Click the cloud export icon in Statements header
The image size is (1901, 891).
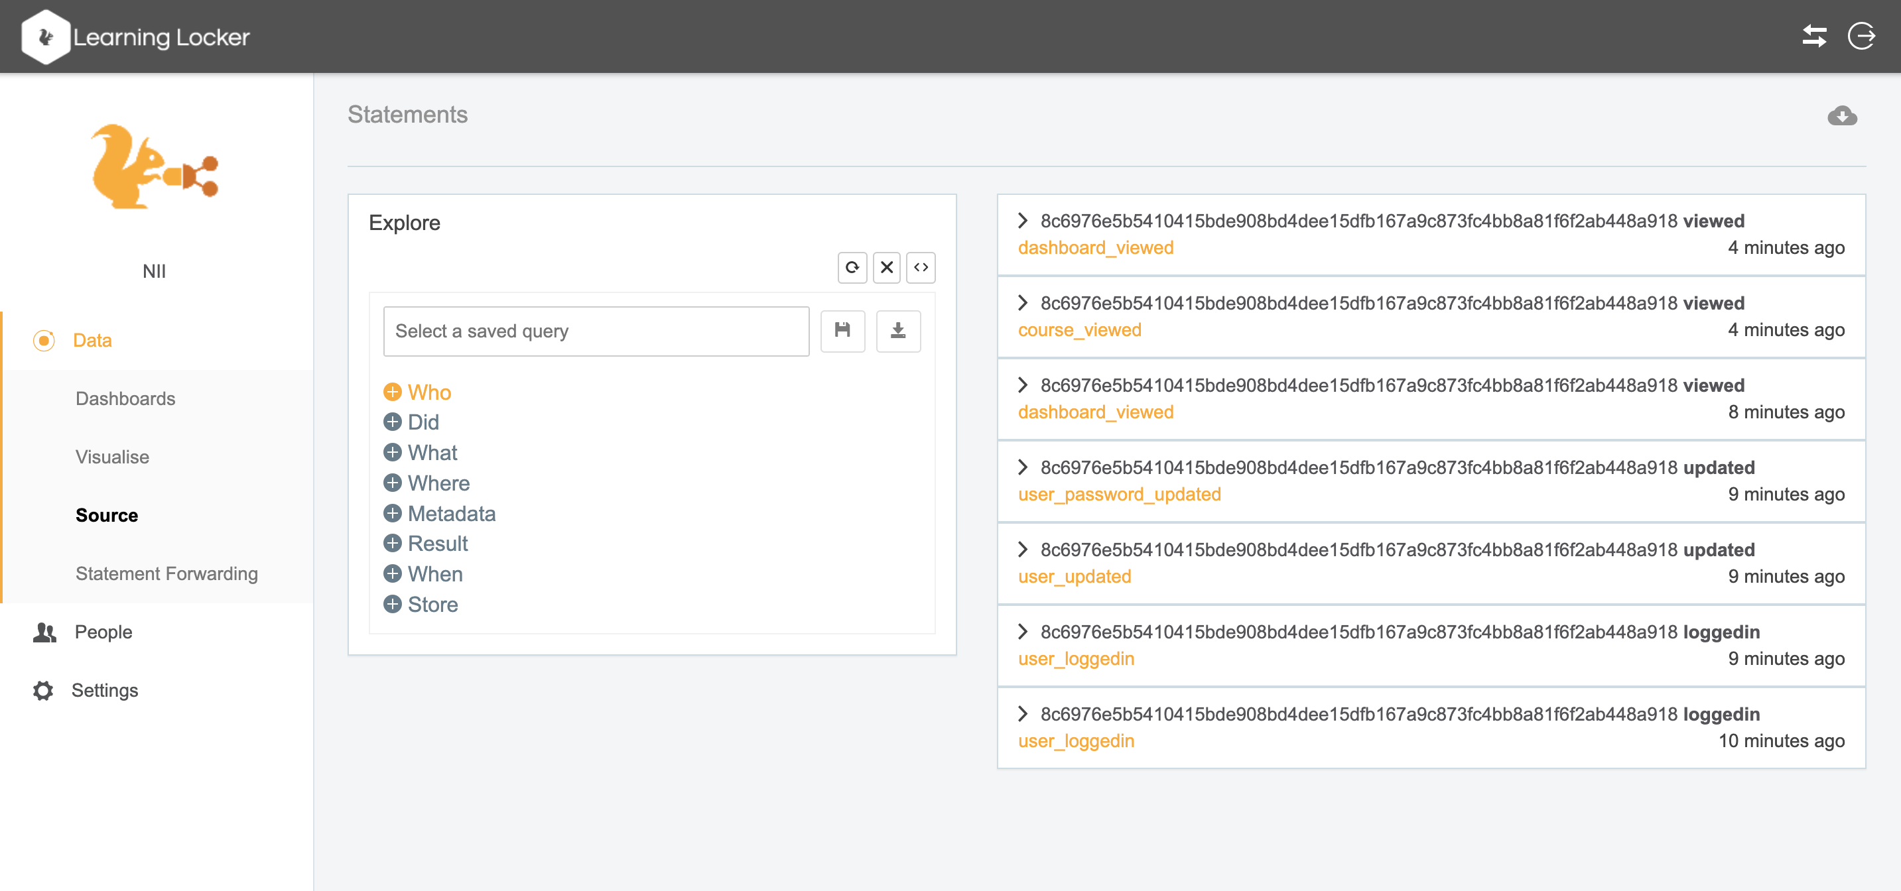point(1841,116)
